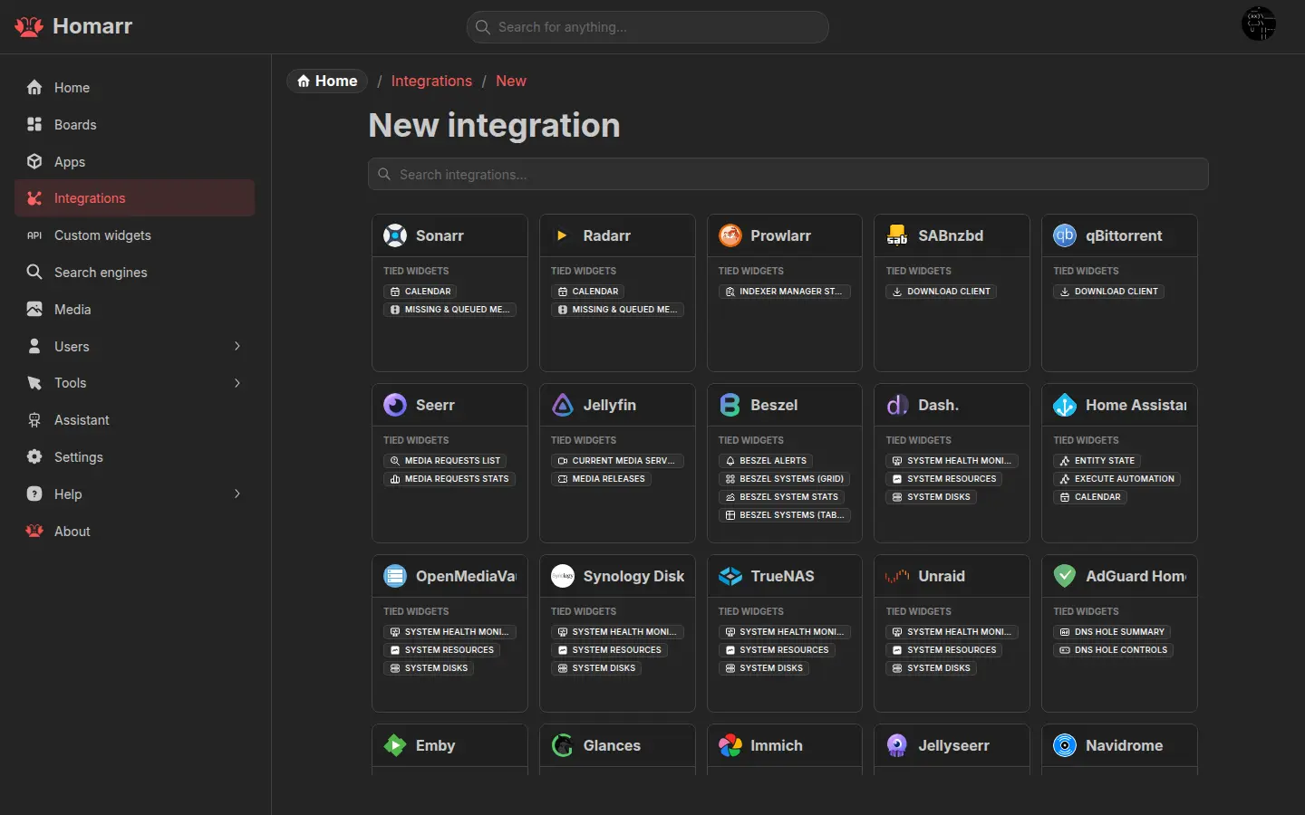The width and height of the screenshot is (1305, 815).
Task: Click the New integration page heading
Action: pyautogui.click(x=494, y=125)
